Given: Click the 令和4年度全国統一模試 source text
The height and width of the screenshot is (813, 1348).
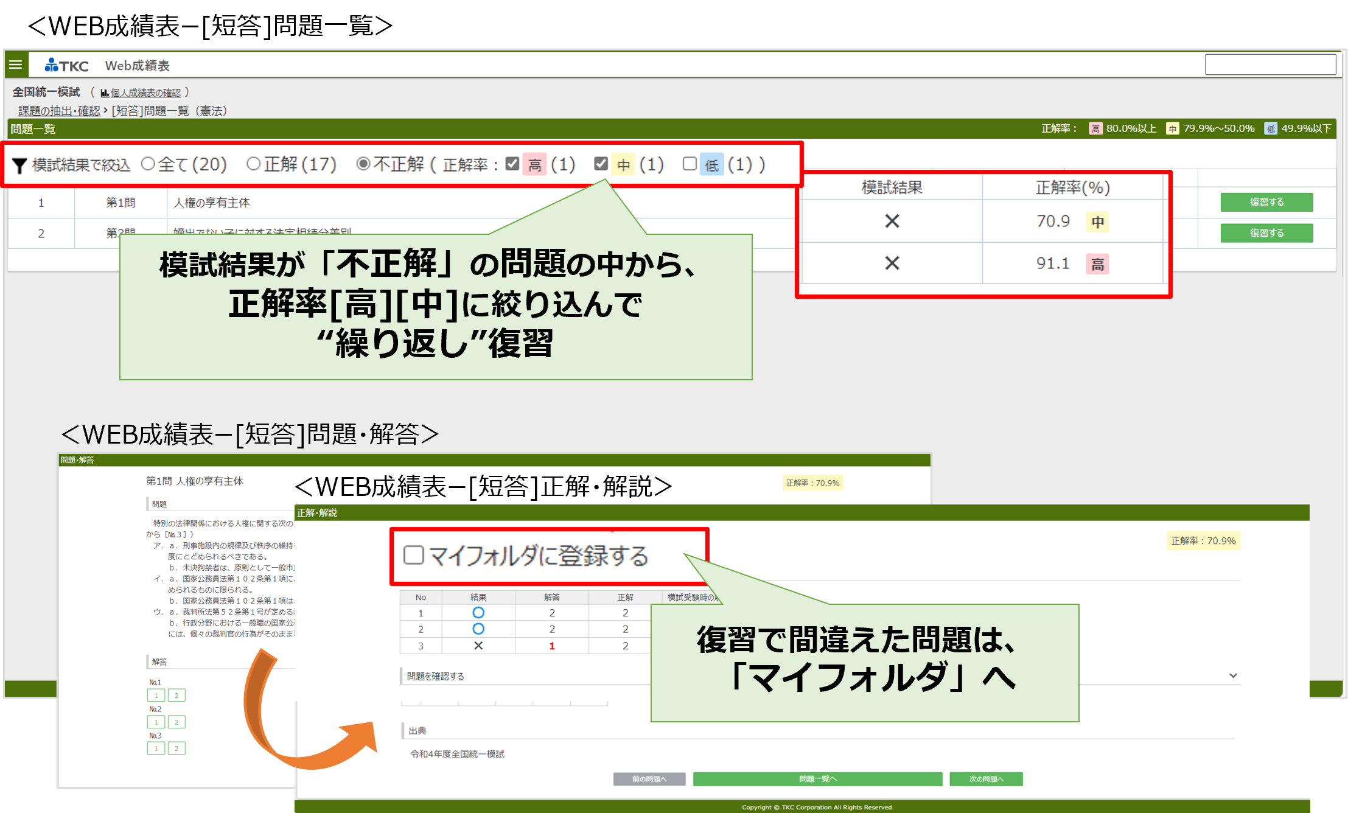Looking at the screenshot, I should coord(457,753).
